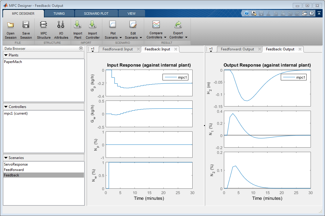This screenshot has height=216, width=325.
Task: Click the Output Response plot title
Action: point(267,65)
